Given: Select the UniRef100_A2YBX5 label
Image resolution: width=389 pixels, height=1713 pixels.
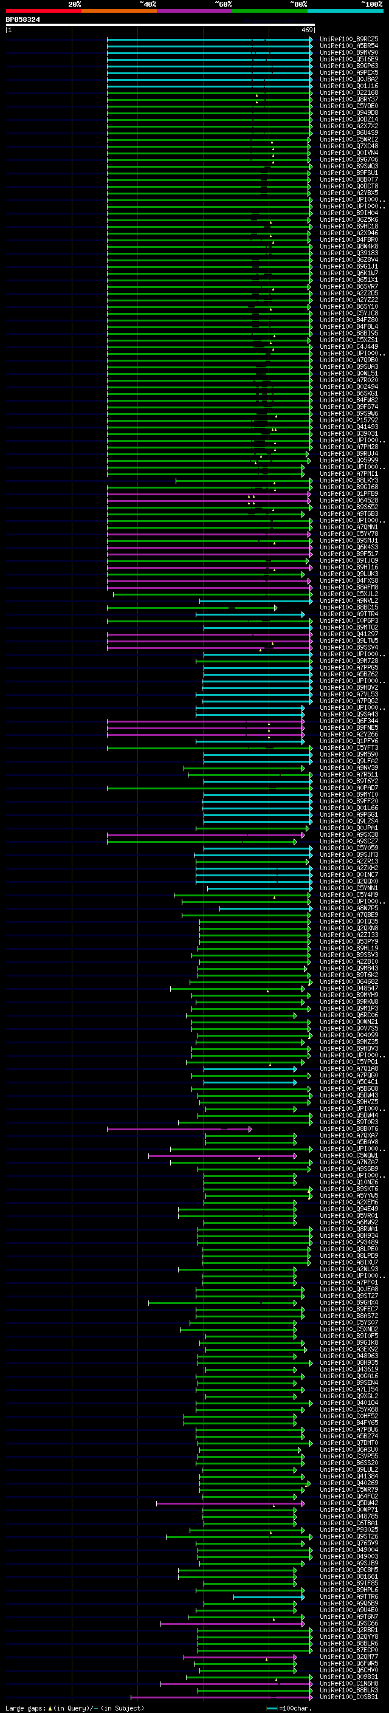Looking at the screenshot, I should click(x=348, y=193).
